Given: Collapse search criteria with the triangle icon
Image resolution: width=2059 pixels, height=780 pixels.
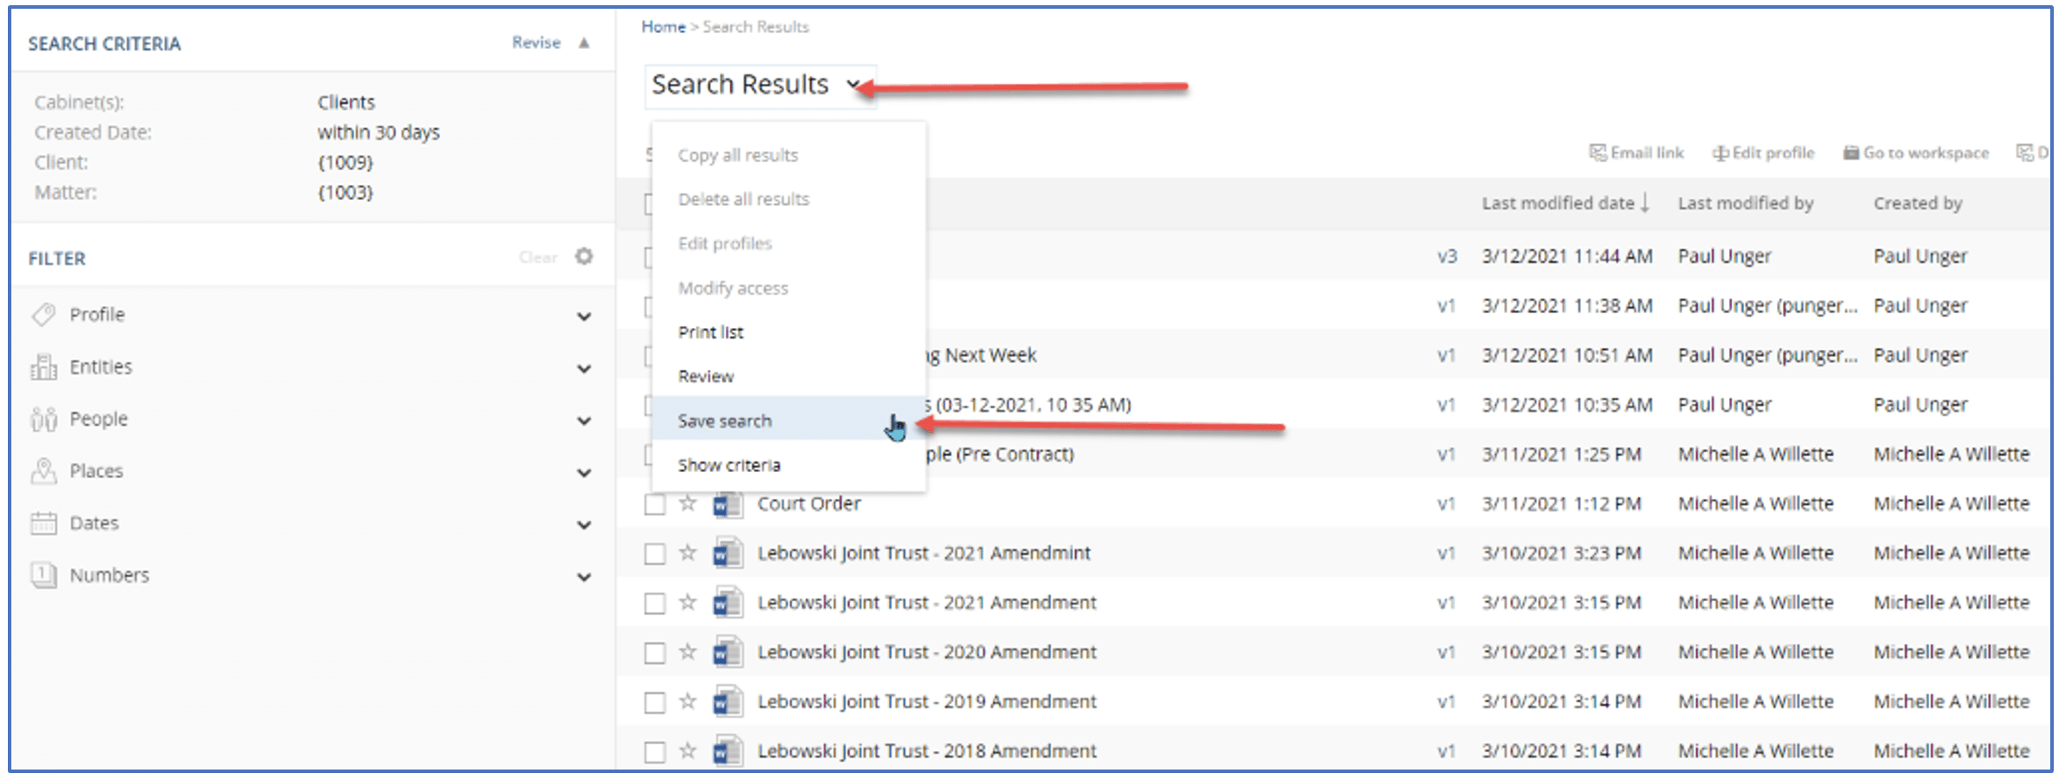Looking at the screenshot, I should coord(585,43).
